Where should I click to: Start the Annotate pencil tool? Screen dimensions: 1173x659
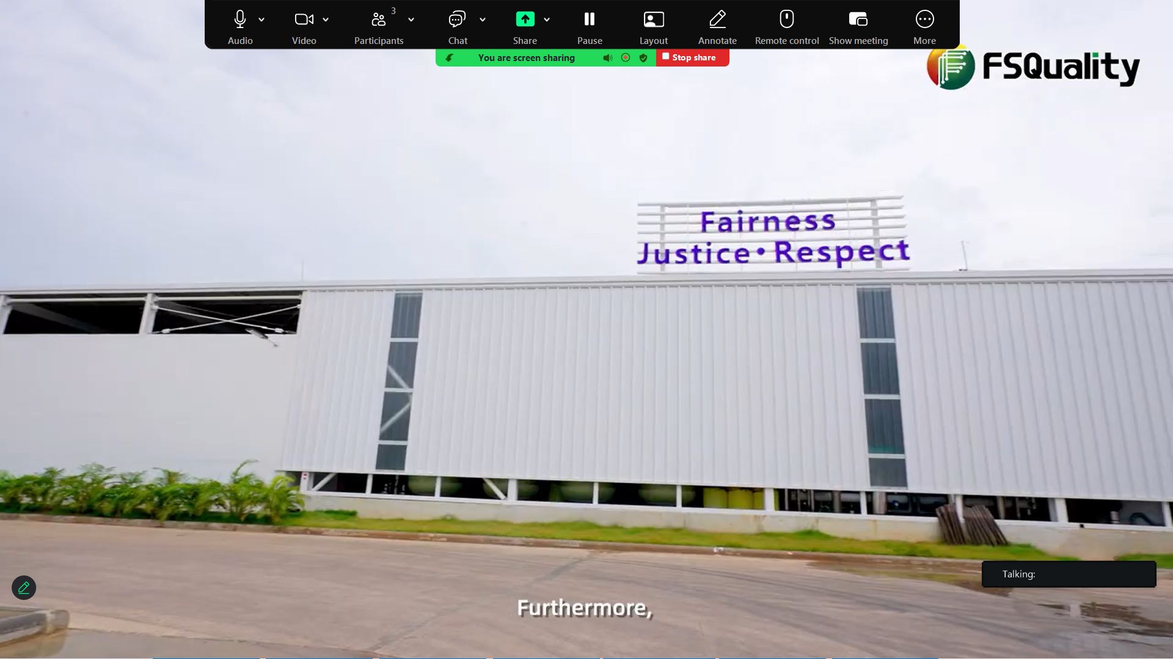click(x=717, y=20)
